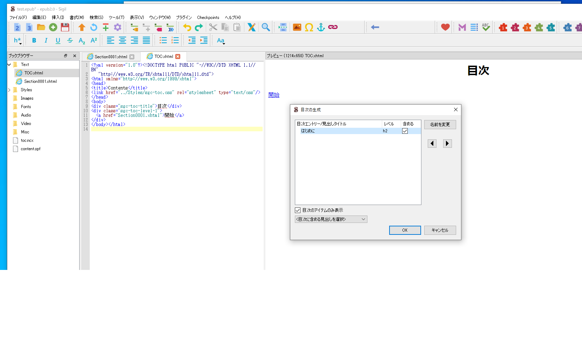582x351 pixels.
Task: Open the ツール(T) menu
Action: click(116, 18)
